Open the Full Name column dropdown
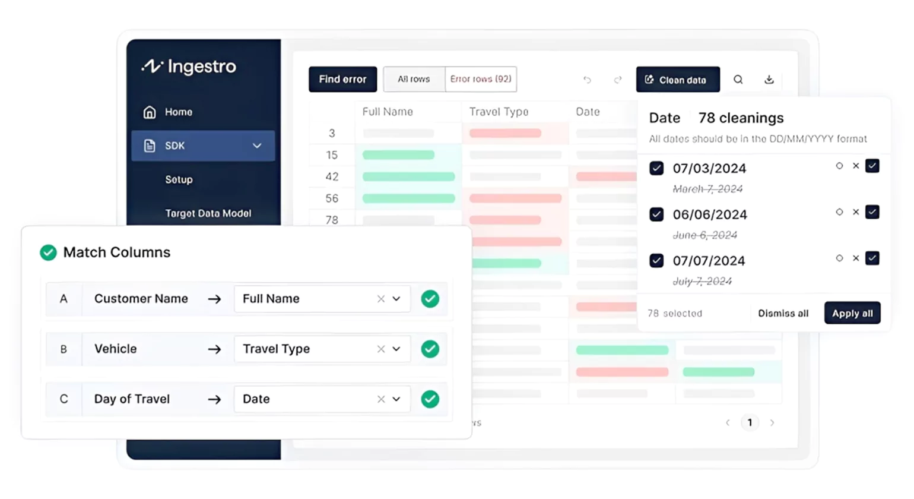Image resolution: width=914 pixels, height=499 pixels. [396, 299]
